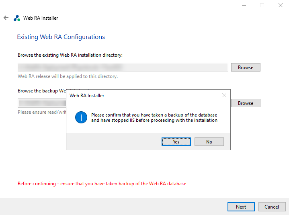Click the back arrow in the installer header
Image resolution: width=289 pixels, height=215 pixels.
pyautogui.click(x=6, y=18)
